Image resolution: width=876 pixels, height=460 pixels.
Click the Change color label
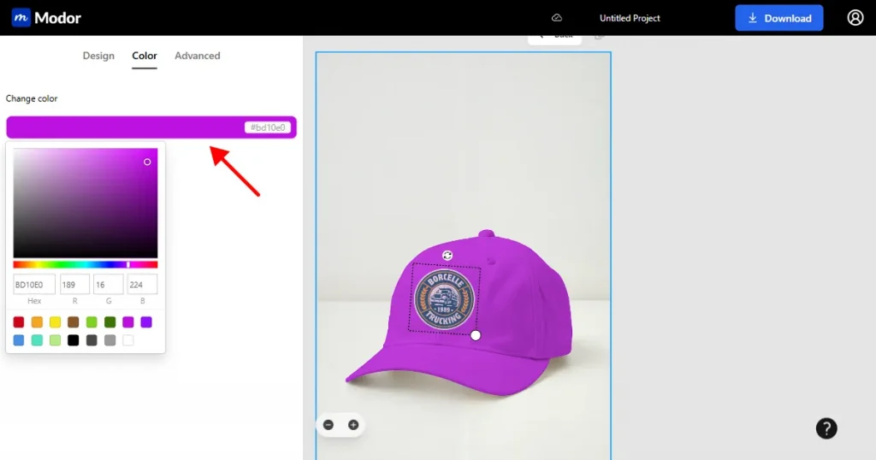point(32,98)
